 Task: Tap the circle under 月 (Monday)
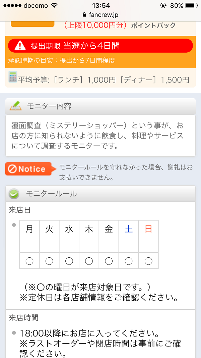[x=29, y=261]
